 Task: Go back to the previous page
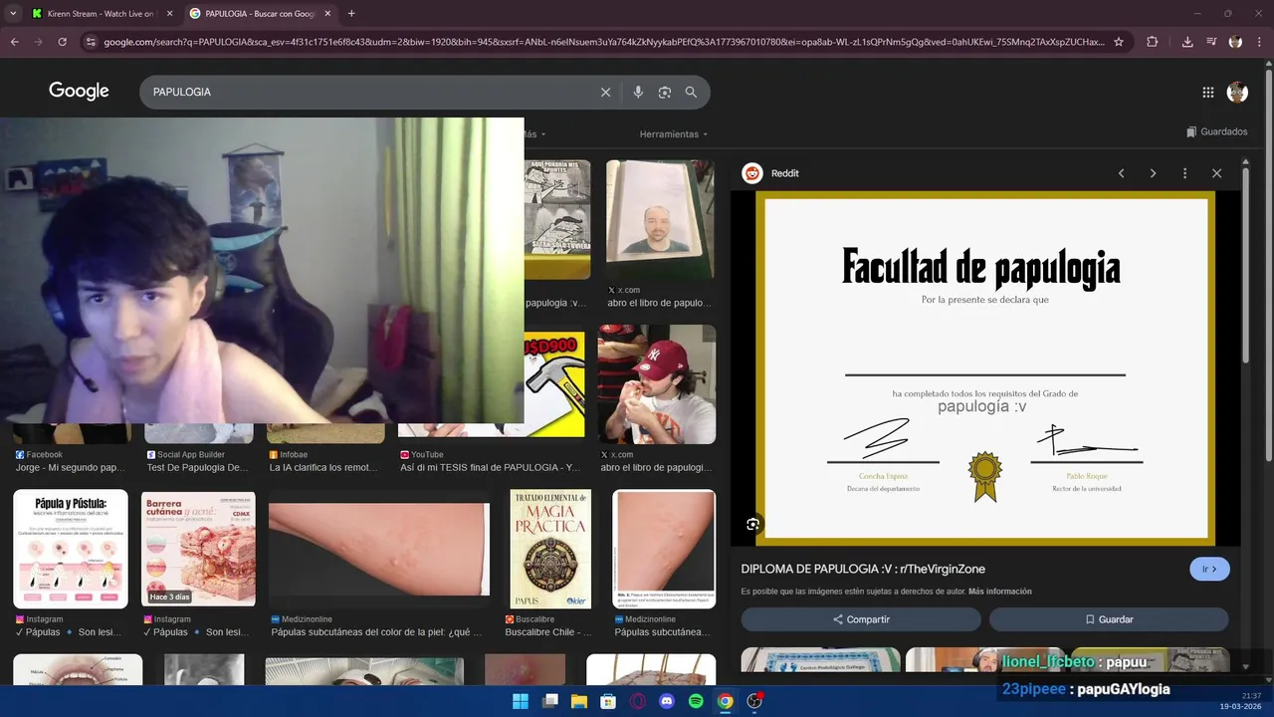coord(14,42)
